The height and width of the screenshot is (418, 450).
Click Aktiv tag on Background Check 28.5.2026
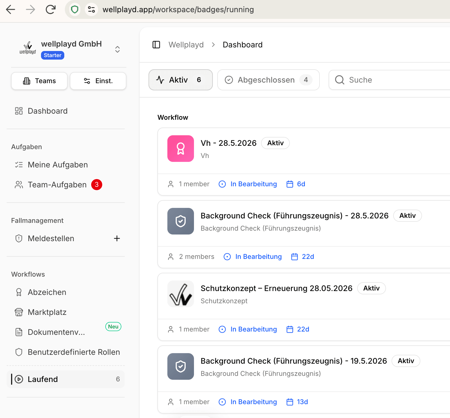pos(408,216)
